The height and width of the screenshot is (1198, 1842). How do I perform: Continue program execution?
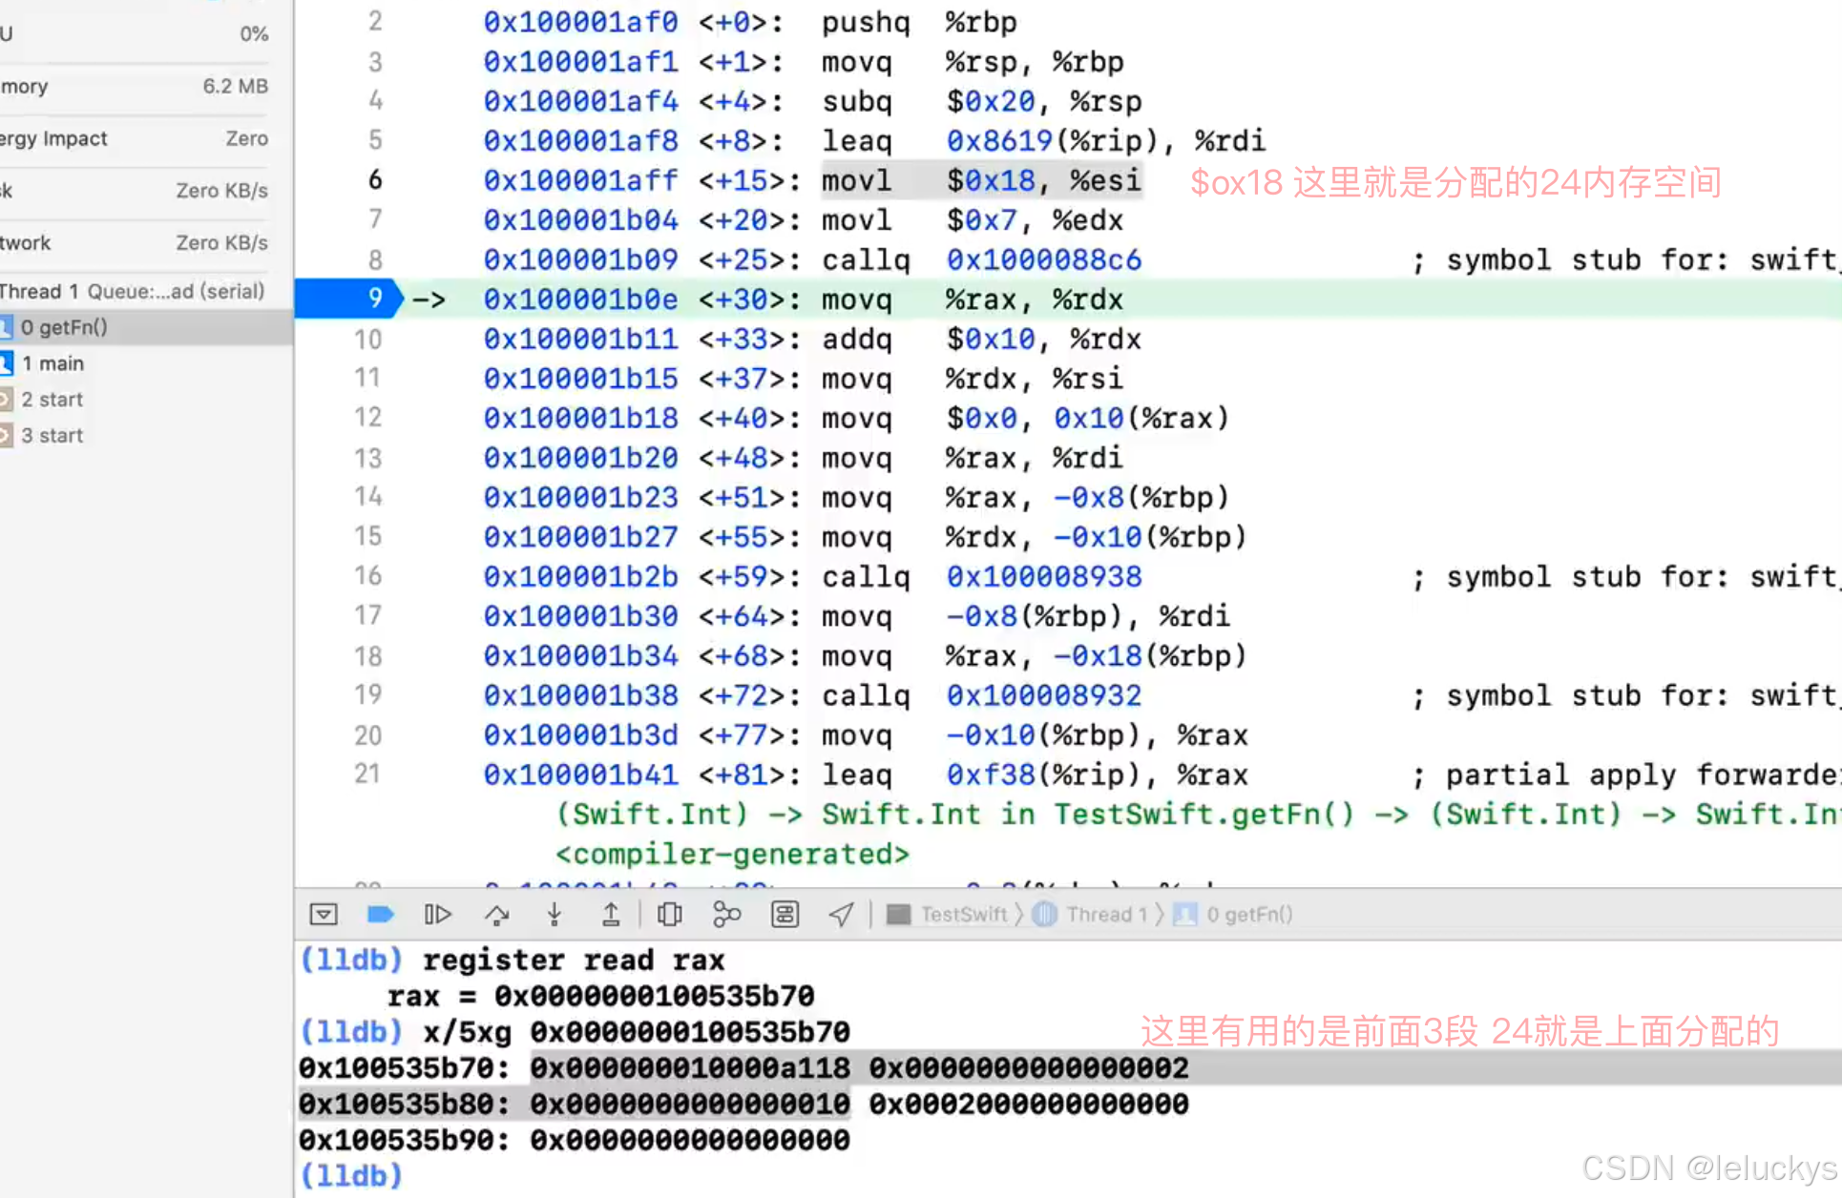tap(437, 915)
